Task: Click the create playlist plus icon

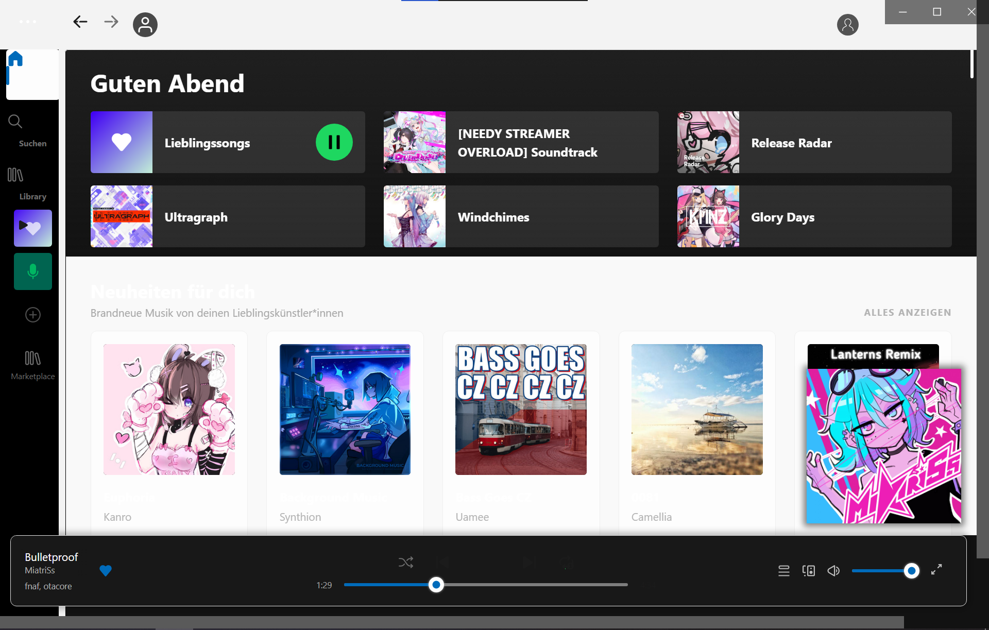Action: (x=33, y=315)
